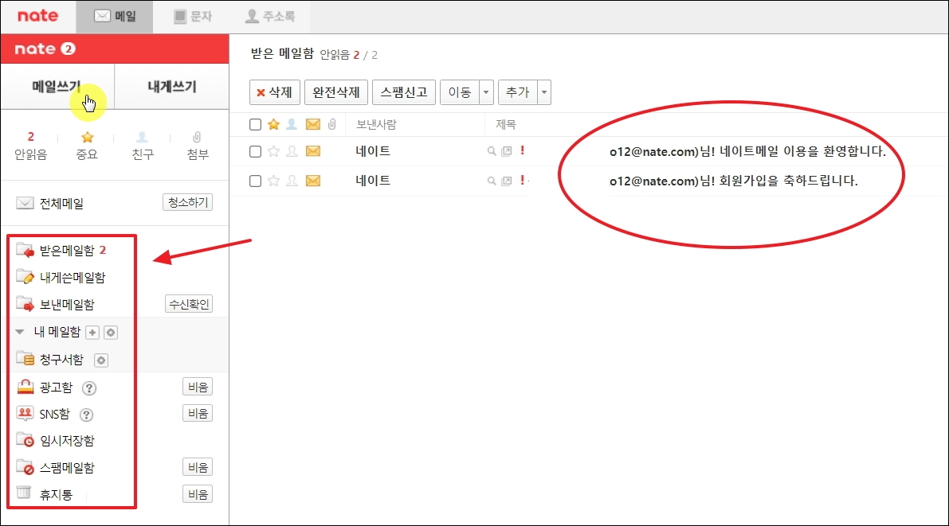Click 내게쓰기 button
The image size is (949, 526).
point(172,87)
